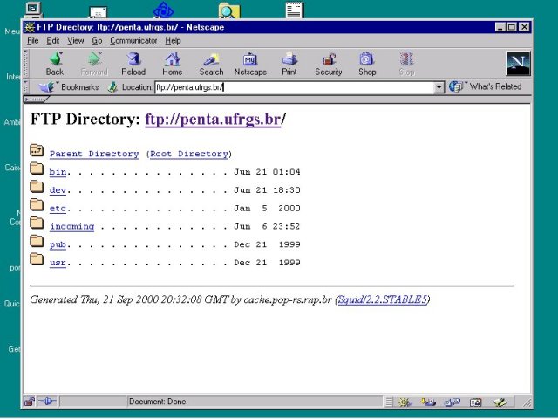The image size is (558, 419).
Task: Click the "Jun 21 01:04" date text
Action: pos(267,172)
